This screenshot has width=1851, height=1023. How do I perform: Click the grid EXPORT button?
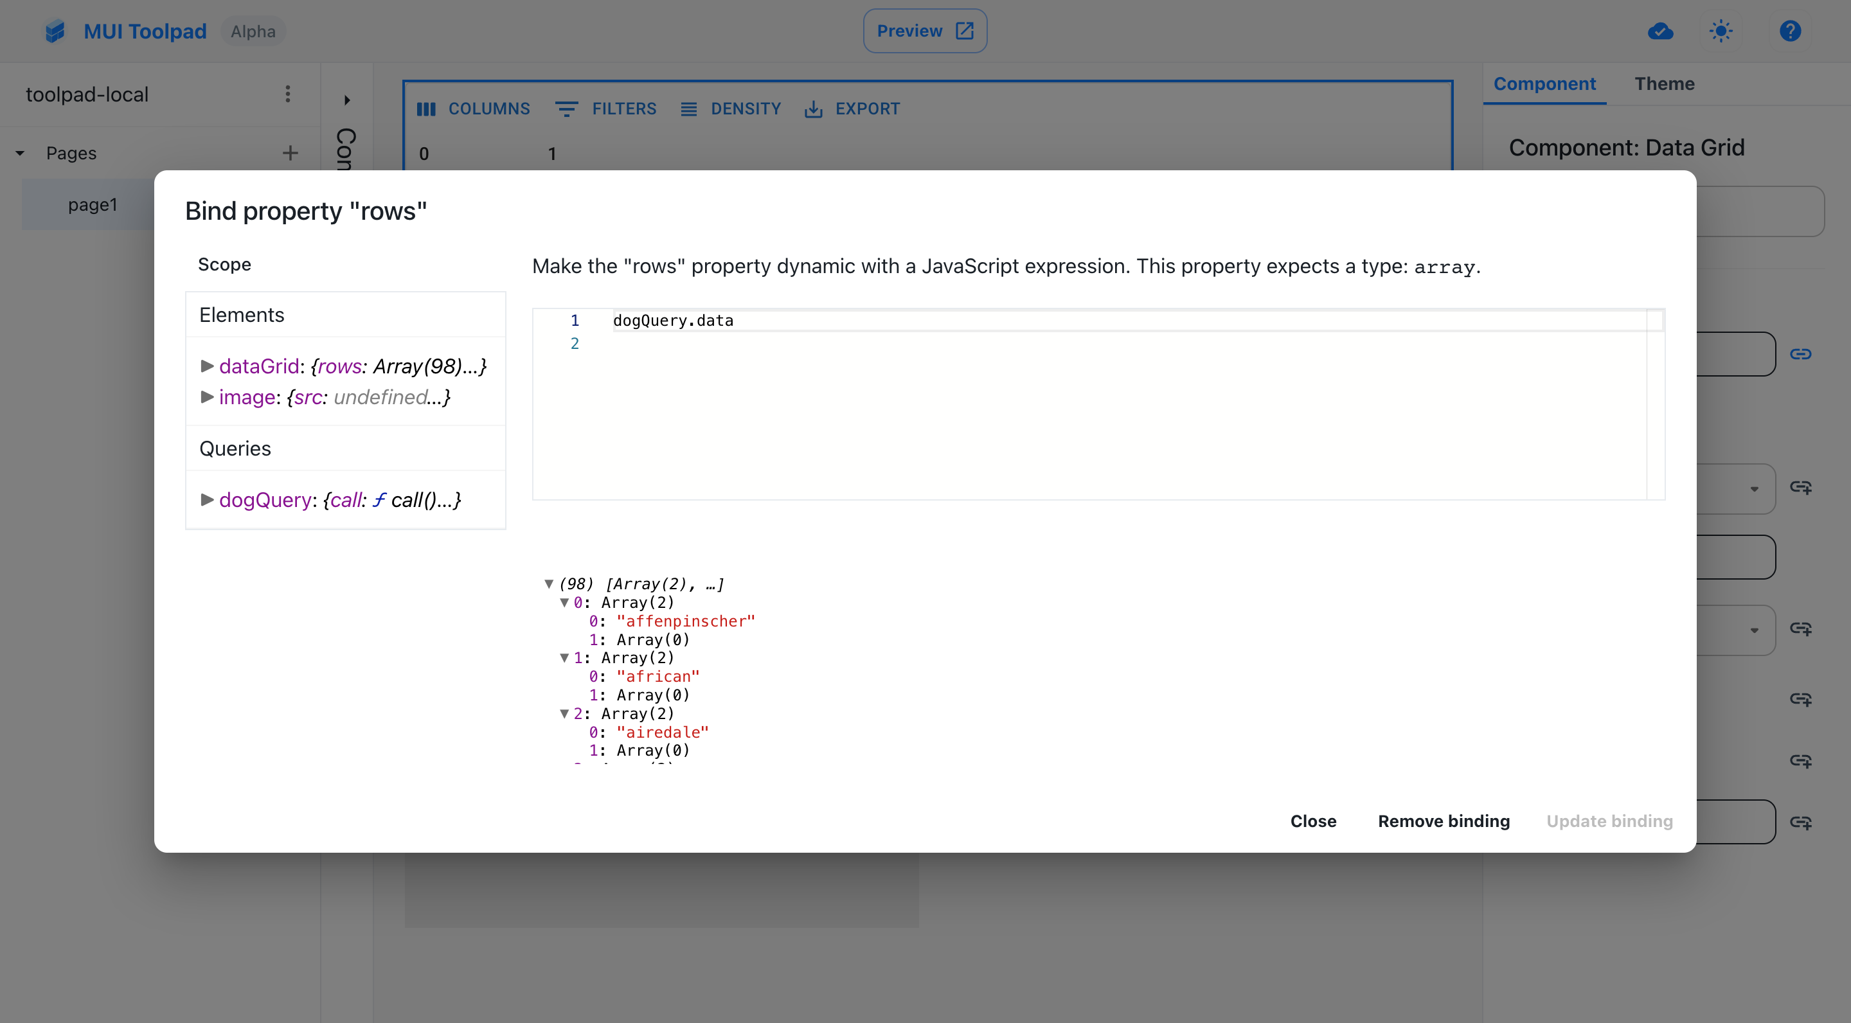tap(852, 109)
